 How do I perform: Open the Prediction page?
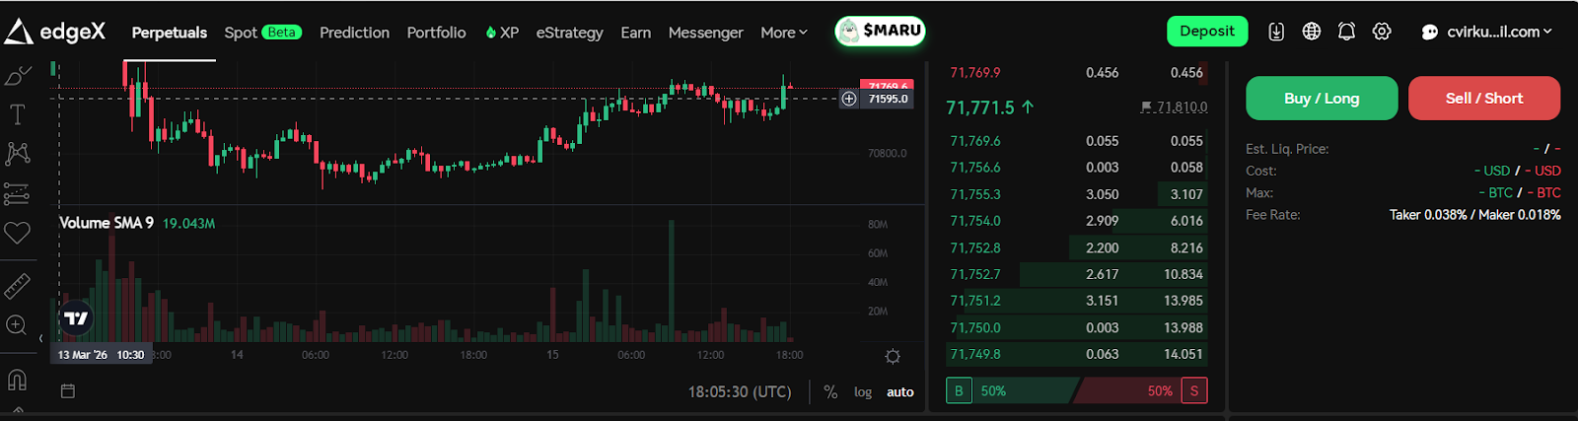pos(354,33)
